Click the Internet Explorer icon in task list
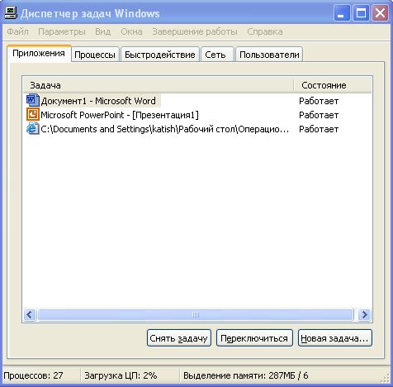This screenshot has height=387, width=393. (33, 128)
